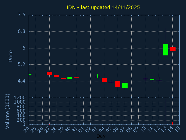Select the red candlestick on day 14
Image resolution: width=186 pixels, height=140 pixels.
pyautogui.click(x=173, y=49)
